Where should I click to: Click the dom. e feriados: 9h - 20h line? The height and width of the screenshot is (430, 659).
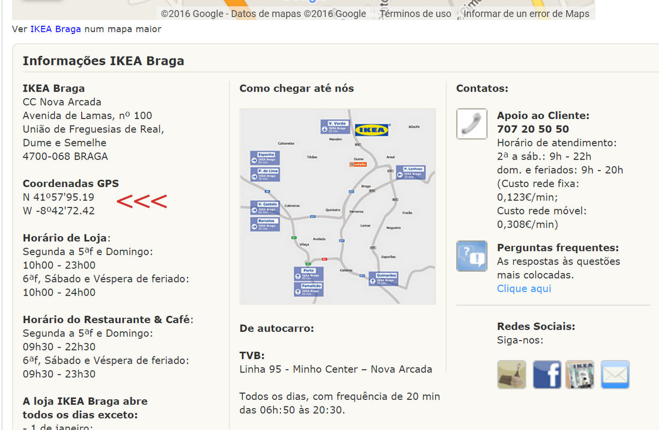point(560,170)
